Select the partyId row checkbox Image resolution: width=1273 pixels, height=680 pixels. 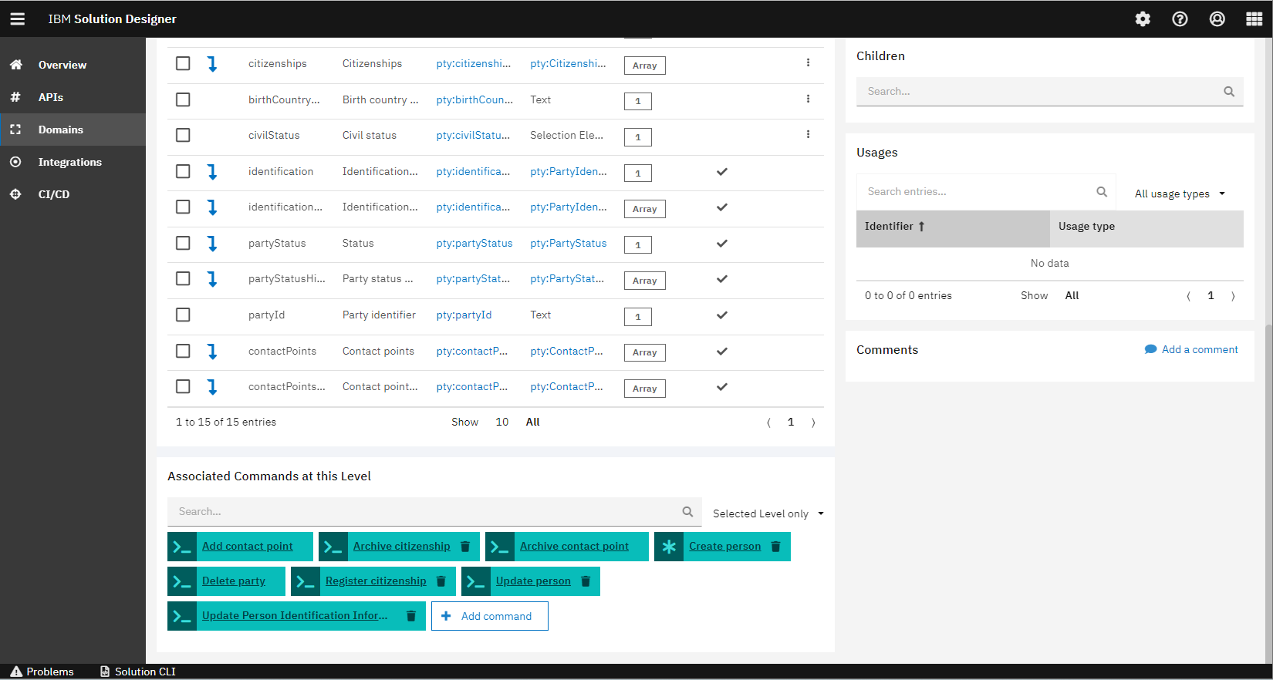[183, 315]
